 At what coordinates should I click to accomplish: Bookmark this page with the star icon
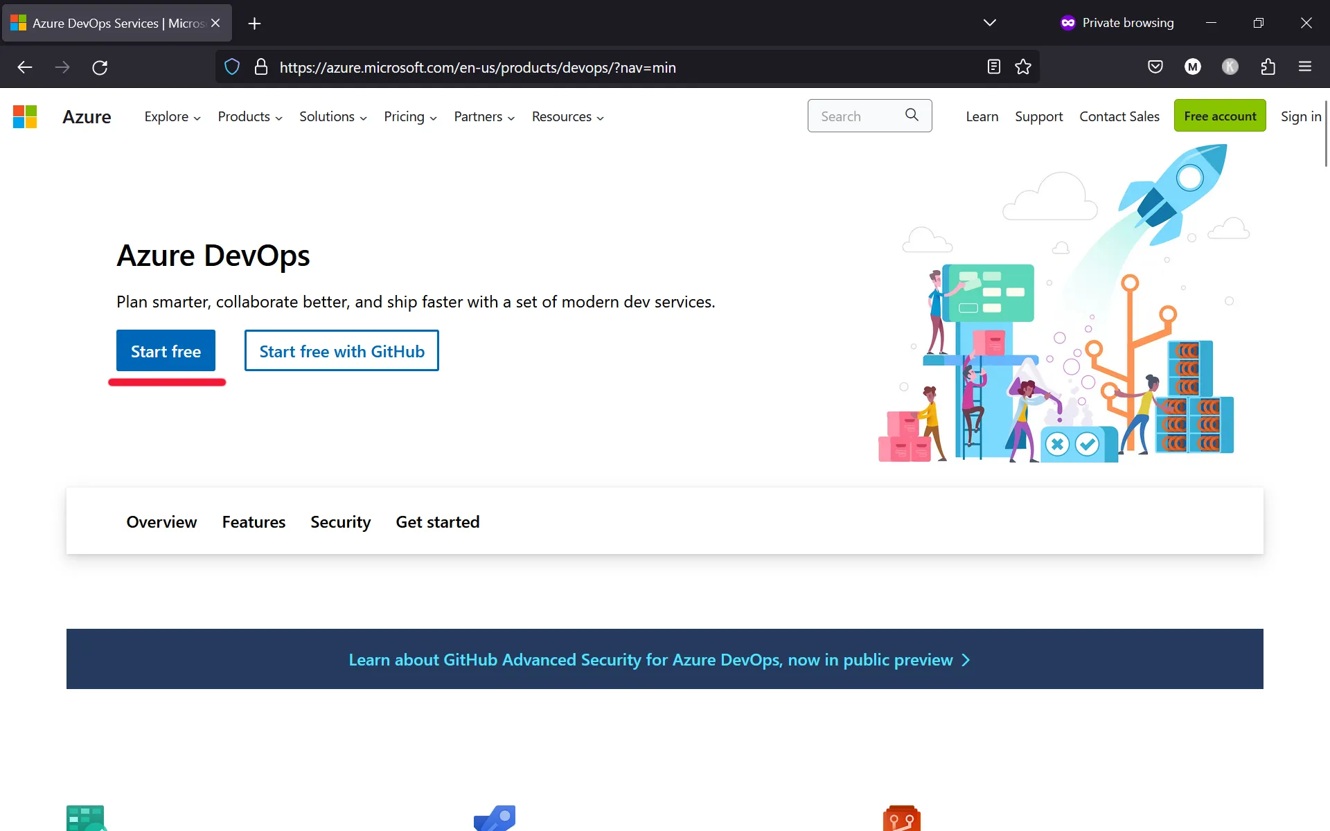click(1023, 66)
